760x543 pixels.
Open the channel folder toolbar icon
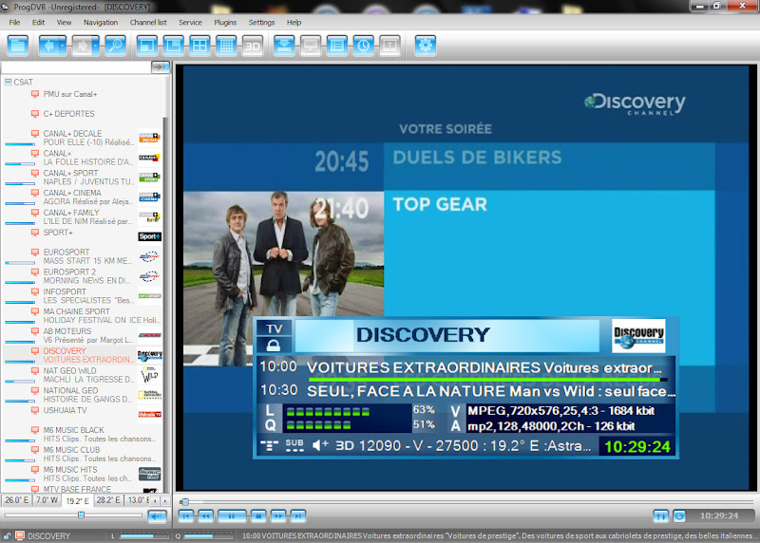(x=18, y=46)
